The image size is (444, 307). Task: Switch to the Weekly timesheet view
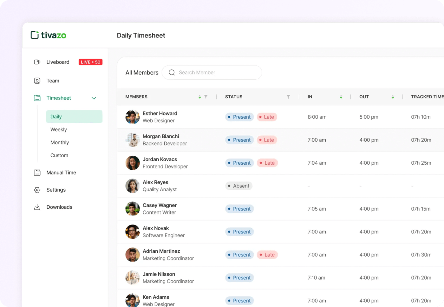(58, 129)
